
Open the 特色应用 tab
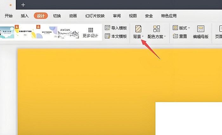click(x=169, y=16)
